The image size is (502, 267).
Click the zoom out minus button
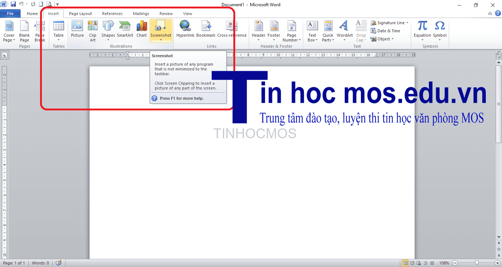(x=455, y=263)
